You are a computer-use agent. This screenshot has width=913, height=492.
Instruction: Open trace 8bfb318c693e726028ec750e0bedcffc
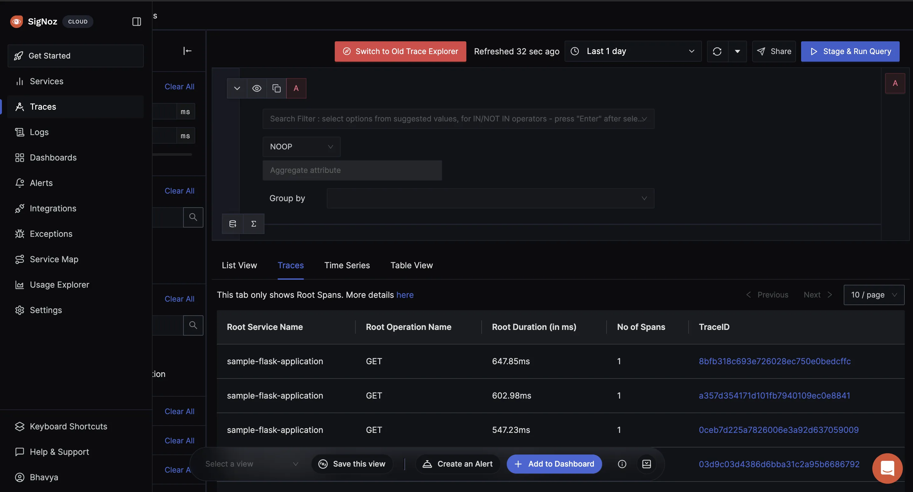(774, 361)
